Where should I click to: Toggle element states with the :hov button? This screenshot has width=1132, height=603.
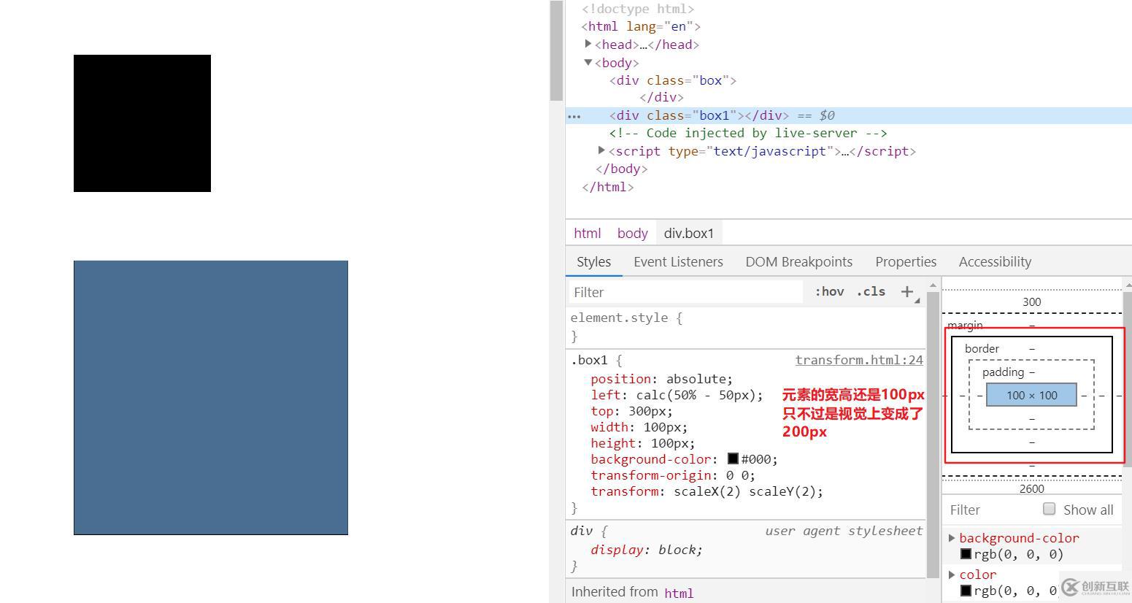click(828, 291)
